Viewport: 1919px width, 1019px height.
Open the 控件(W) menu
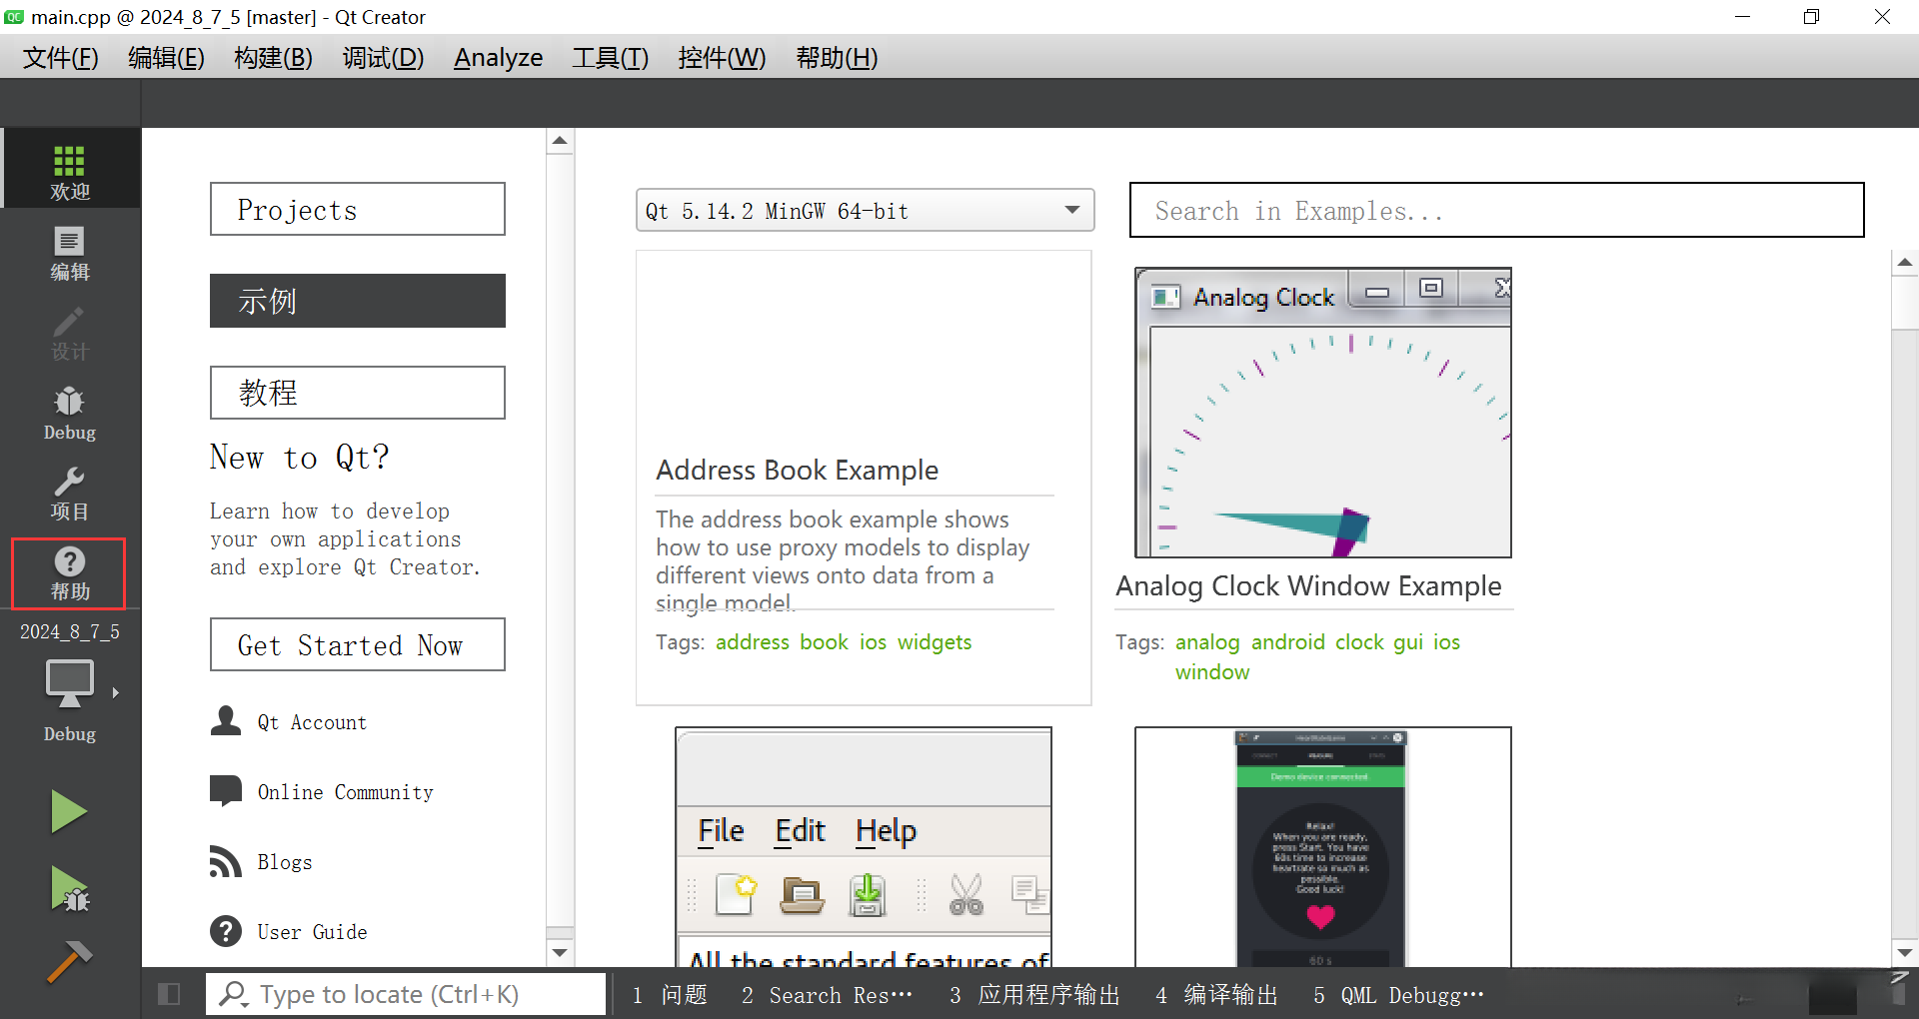pyautogui.click(x=722, y=58)
